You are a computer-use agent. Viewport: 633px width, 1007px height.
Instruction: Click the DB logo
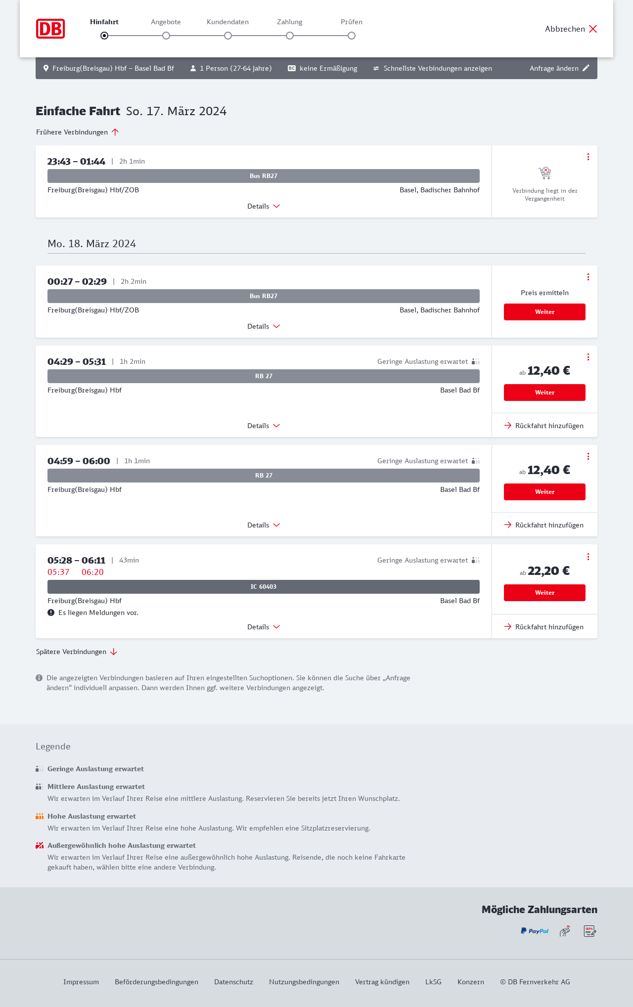(x=50, y=29)
